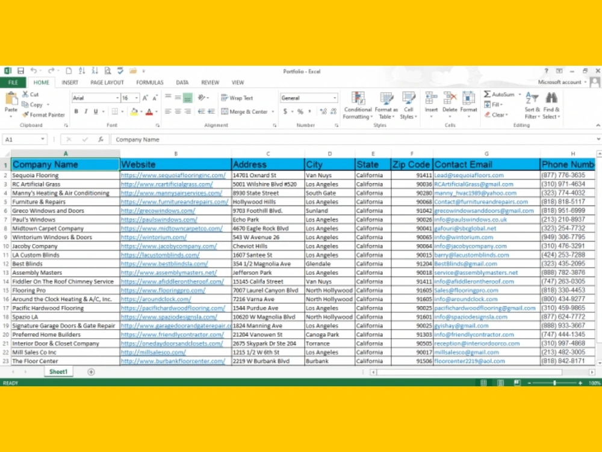Apply center horizontal alignment
Viewport: 602px width, 452px height.
[x=178, y=111]
